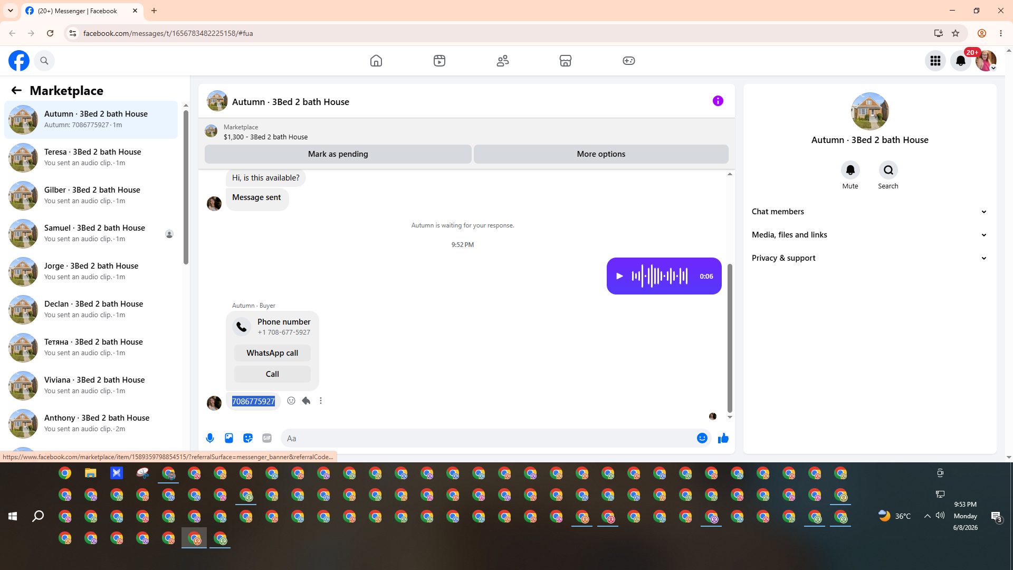Open the Friends icon in top navigation

[x=503, y=61]
